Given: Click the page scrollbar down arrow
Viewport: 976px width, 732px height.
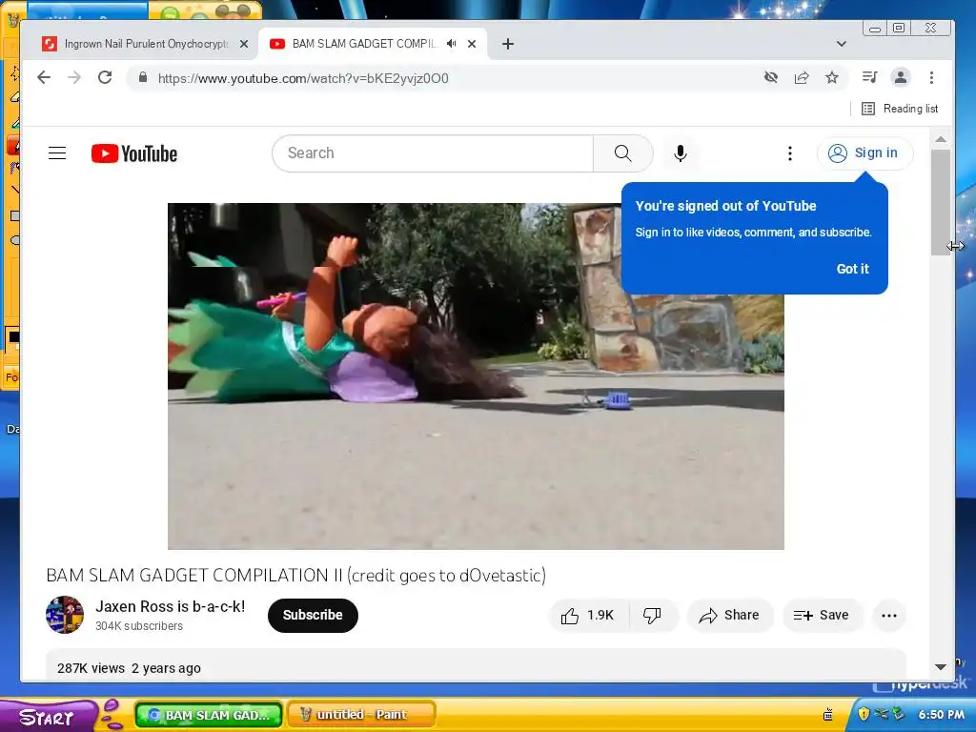Looking at the screenshot, I should tap(941, 667).
